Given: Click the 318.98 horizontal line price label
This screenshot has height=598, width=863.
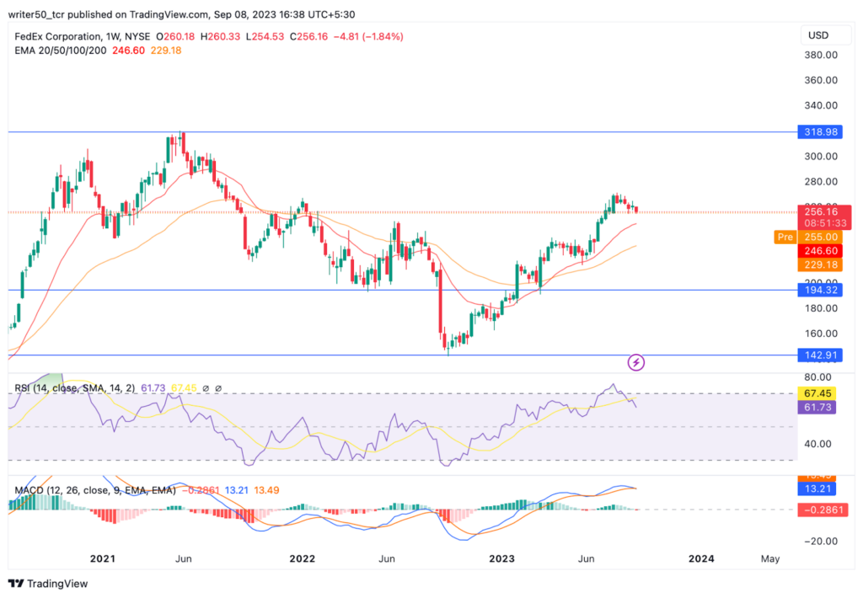Looking at the screenshot, I should pos(820,132).
